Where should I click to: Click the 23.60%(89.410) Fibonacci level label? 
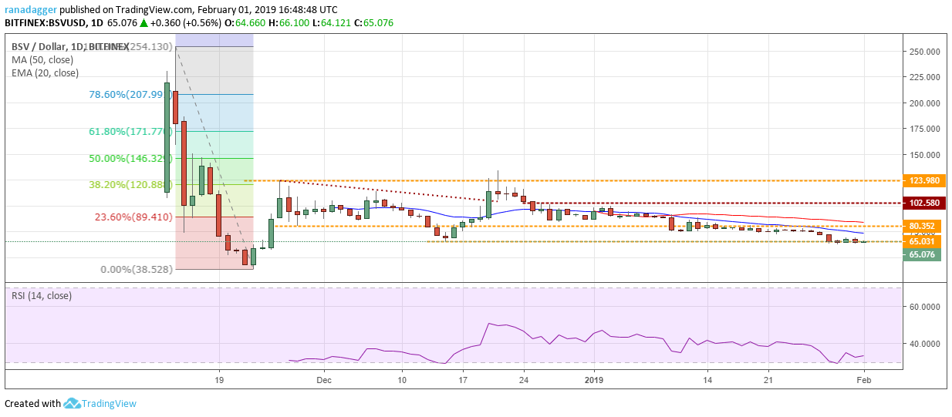[x=134, y=217]
